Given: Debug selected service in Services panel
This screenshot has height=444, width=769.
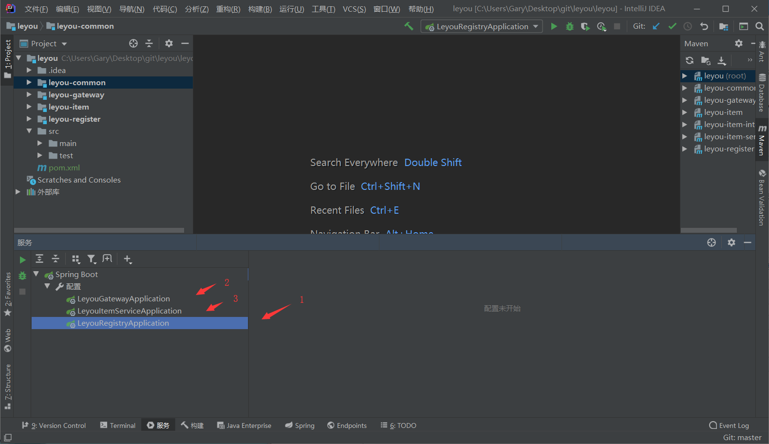Looking at the screenshot, I should (x=22, y=276).
